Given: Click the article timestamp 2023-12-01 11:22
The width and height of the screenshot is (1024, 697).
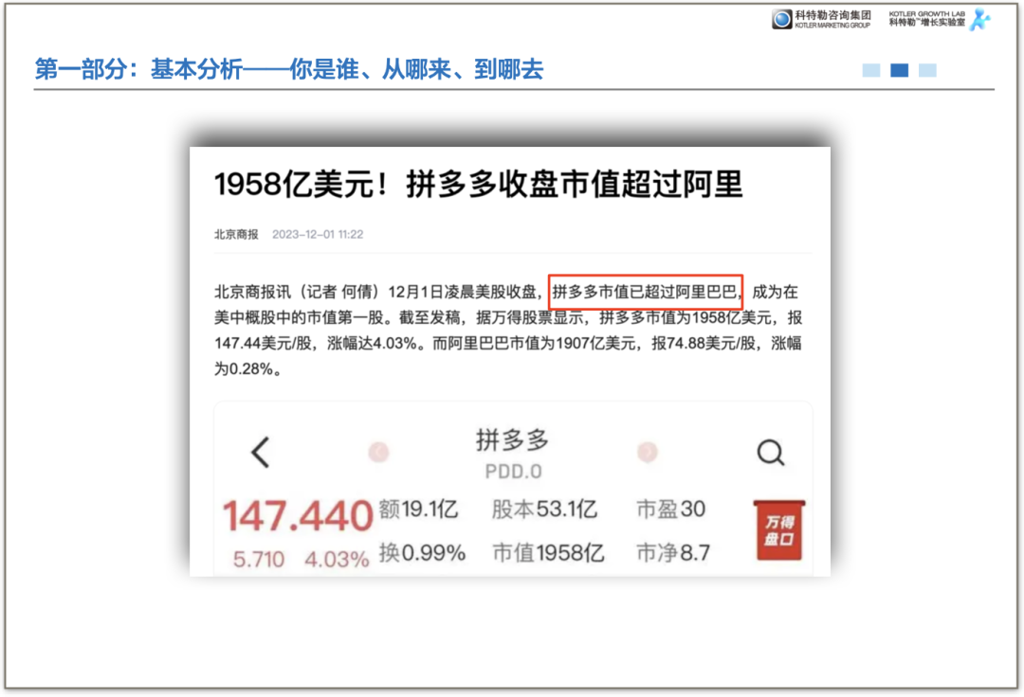Looking at the screenshot, I should tap(318, 234).
